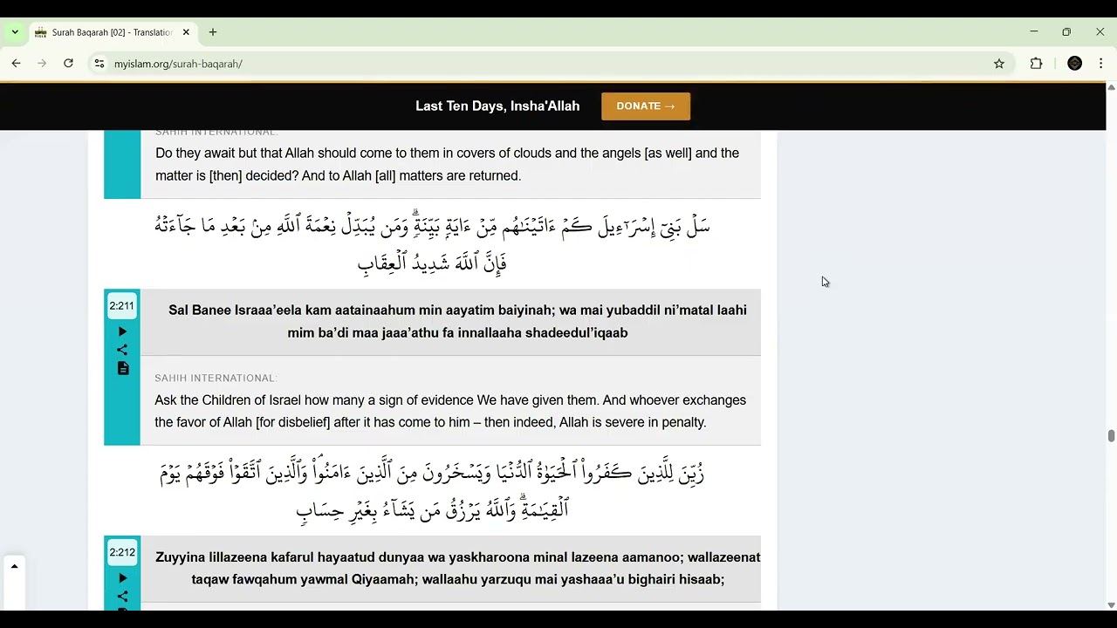The image size is (1117, 628).
Task: Click the transliteration starting Zuyyina lillazeena
Action: coord(457,568)
